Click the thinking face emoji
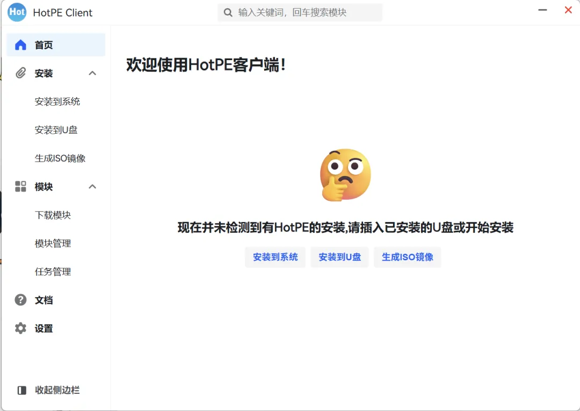The width and height of the screenshot is (580, 411). [345, 175]
